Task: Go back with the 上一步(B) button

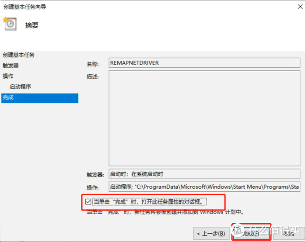Action: point(211,233)
